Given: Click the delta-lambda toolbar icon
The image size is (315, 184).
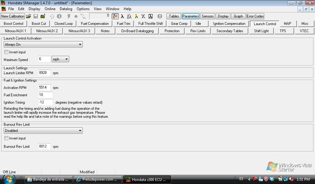Looking at the screenshot, I should point(129,16).
